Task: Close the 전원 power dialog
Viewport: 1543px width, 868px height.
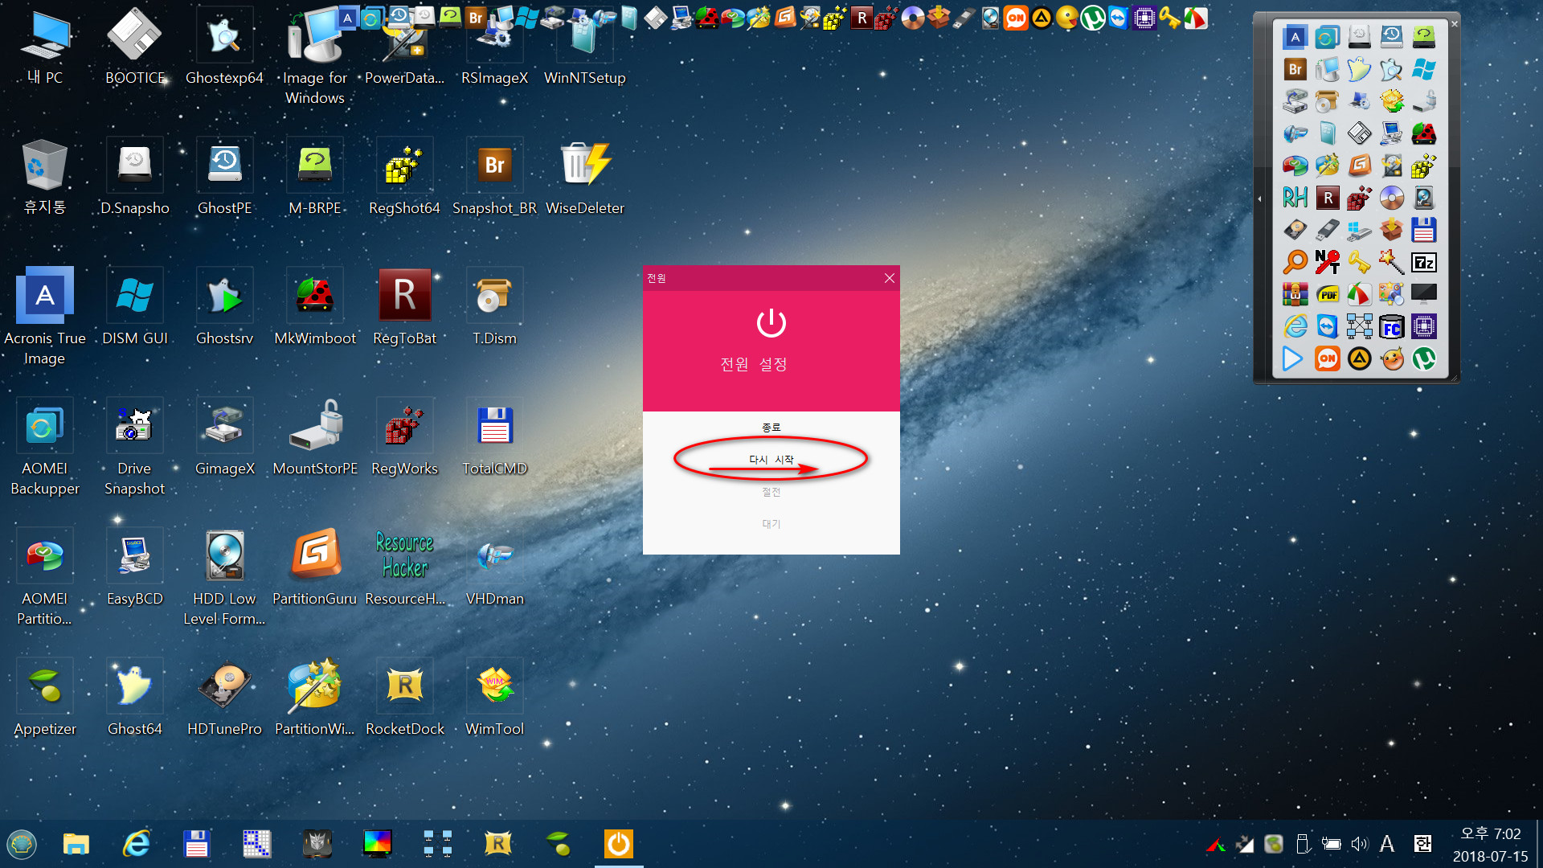Action: [889, 278]
